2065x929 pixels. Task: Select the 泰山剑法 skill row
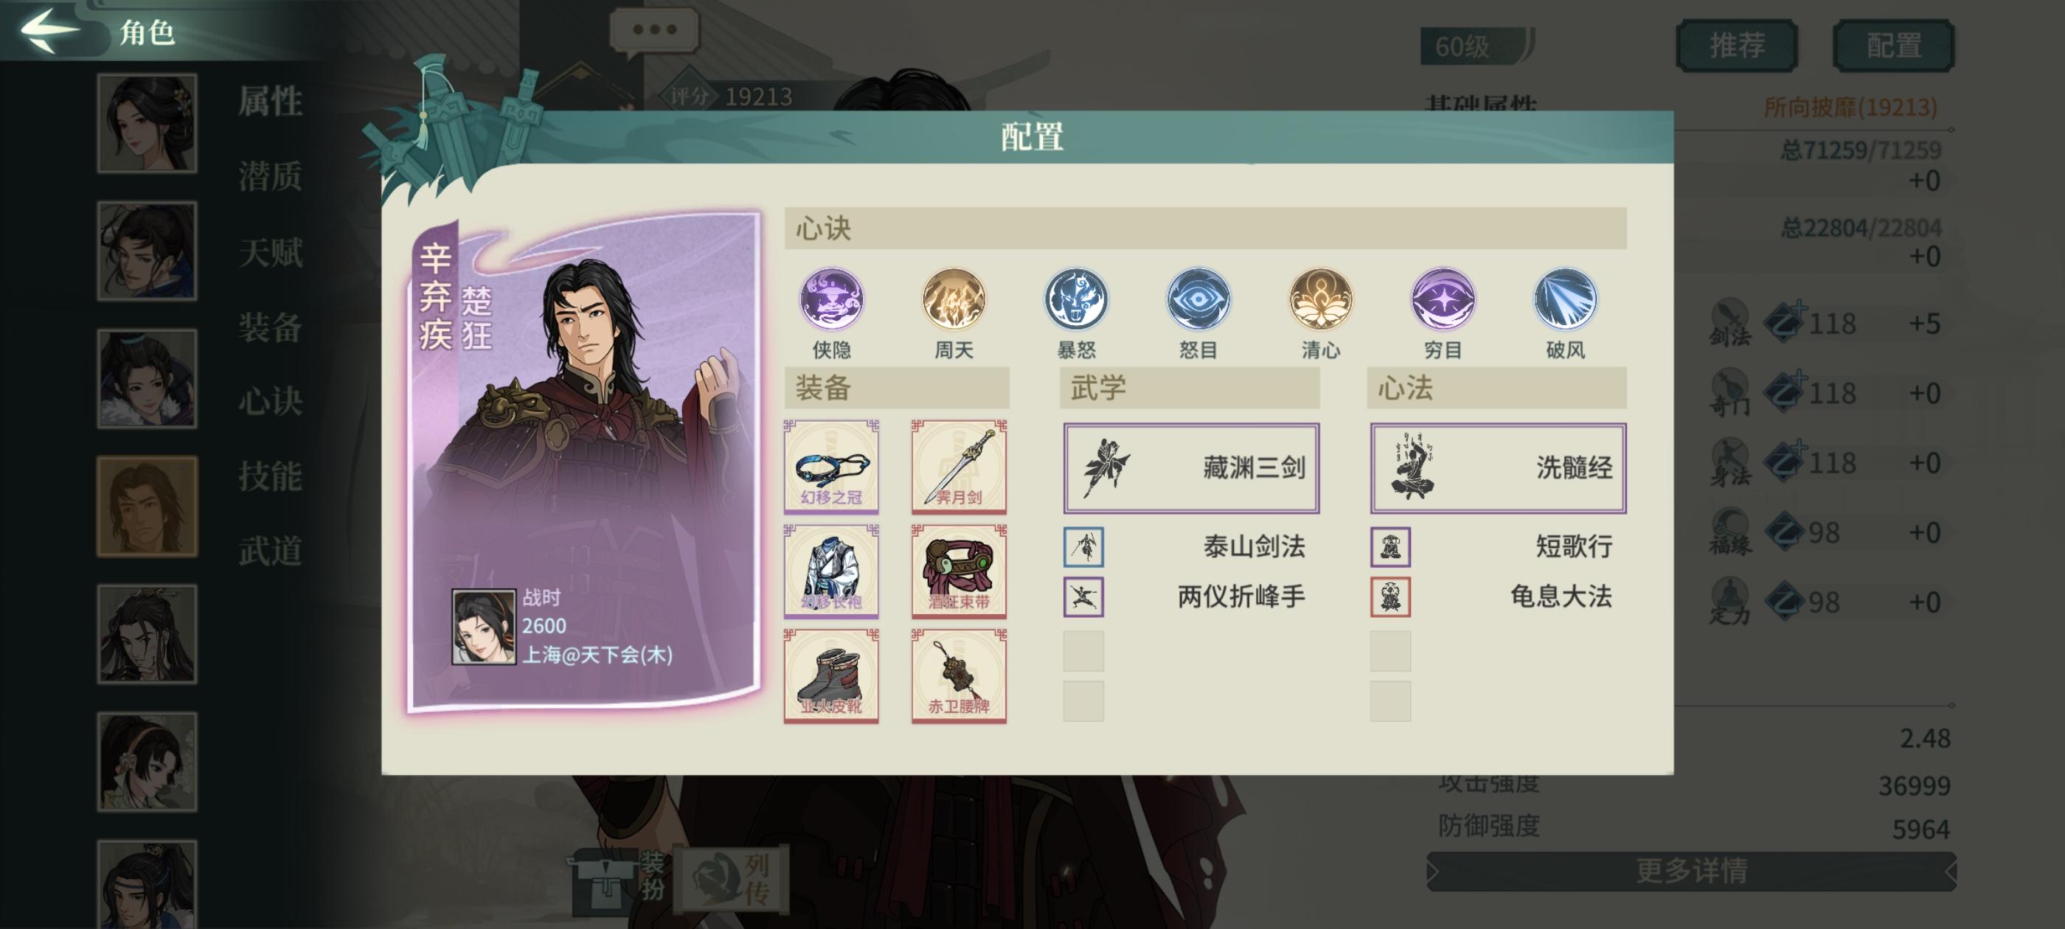pos(1190,546)
